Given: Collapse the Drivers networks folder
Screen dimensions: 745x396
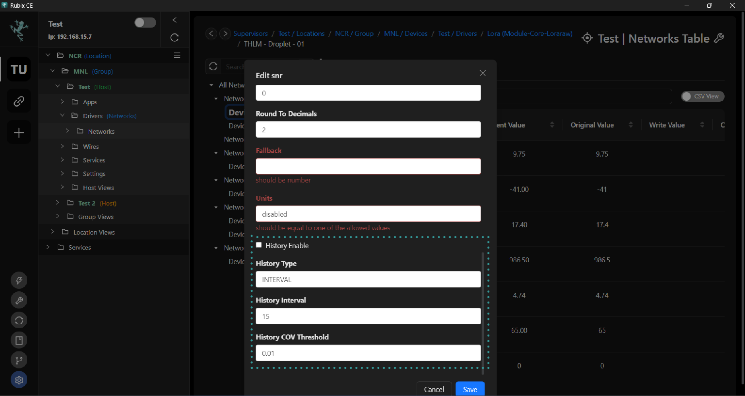Looking at the screenshot, I should 62,115.
